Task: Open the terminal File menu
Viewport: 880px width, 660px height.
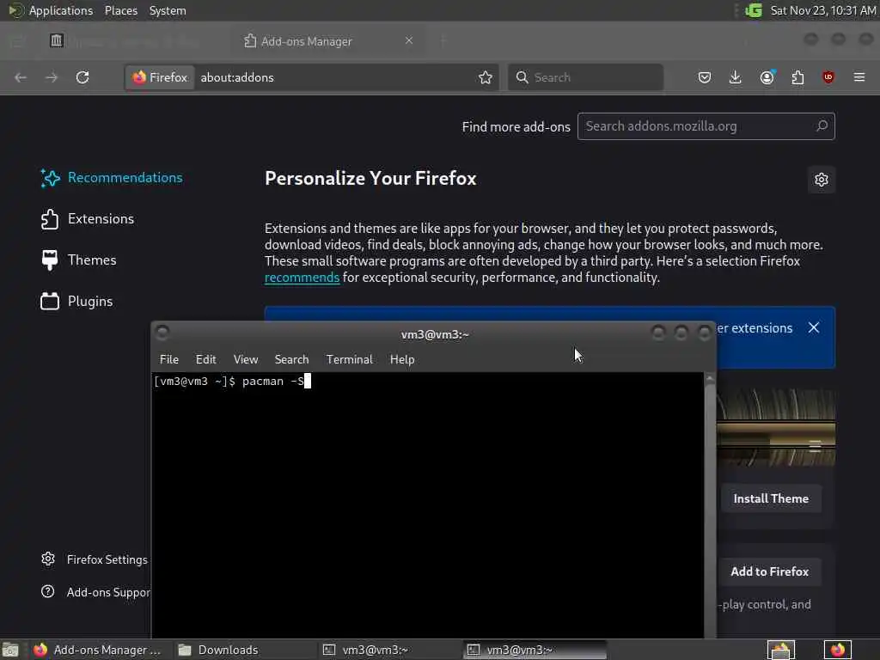Action: point(169,360)
